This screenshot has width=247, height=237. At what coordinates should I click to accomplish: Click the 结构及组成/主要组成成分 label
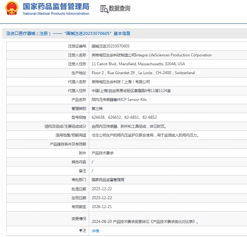65,126
